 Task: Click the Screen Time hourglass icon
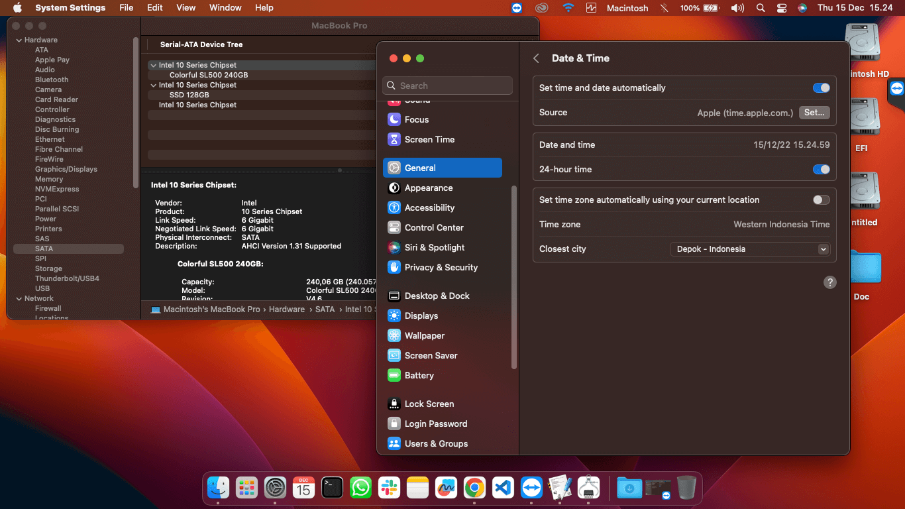point(394,139)
